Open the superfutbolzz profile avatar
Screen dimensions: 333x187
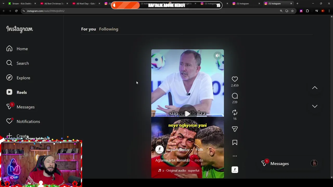[x=159, y=149]
